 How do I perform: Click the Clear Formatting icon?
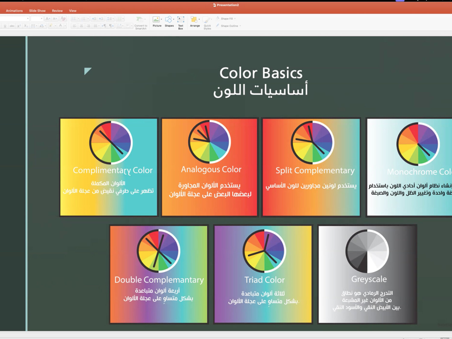(x=63, y=19)
